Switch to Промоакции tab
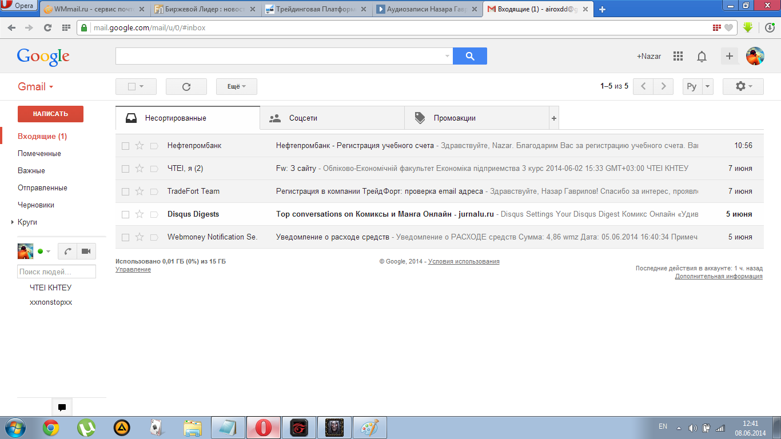The width and height of the screenshot is (781, 439). click(477, 118)
